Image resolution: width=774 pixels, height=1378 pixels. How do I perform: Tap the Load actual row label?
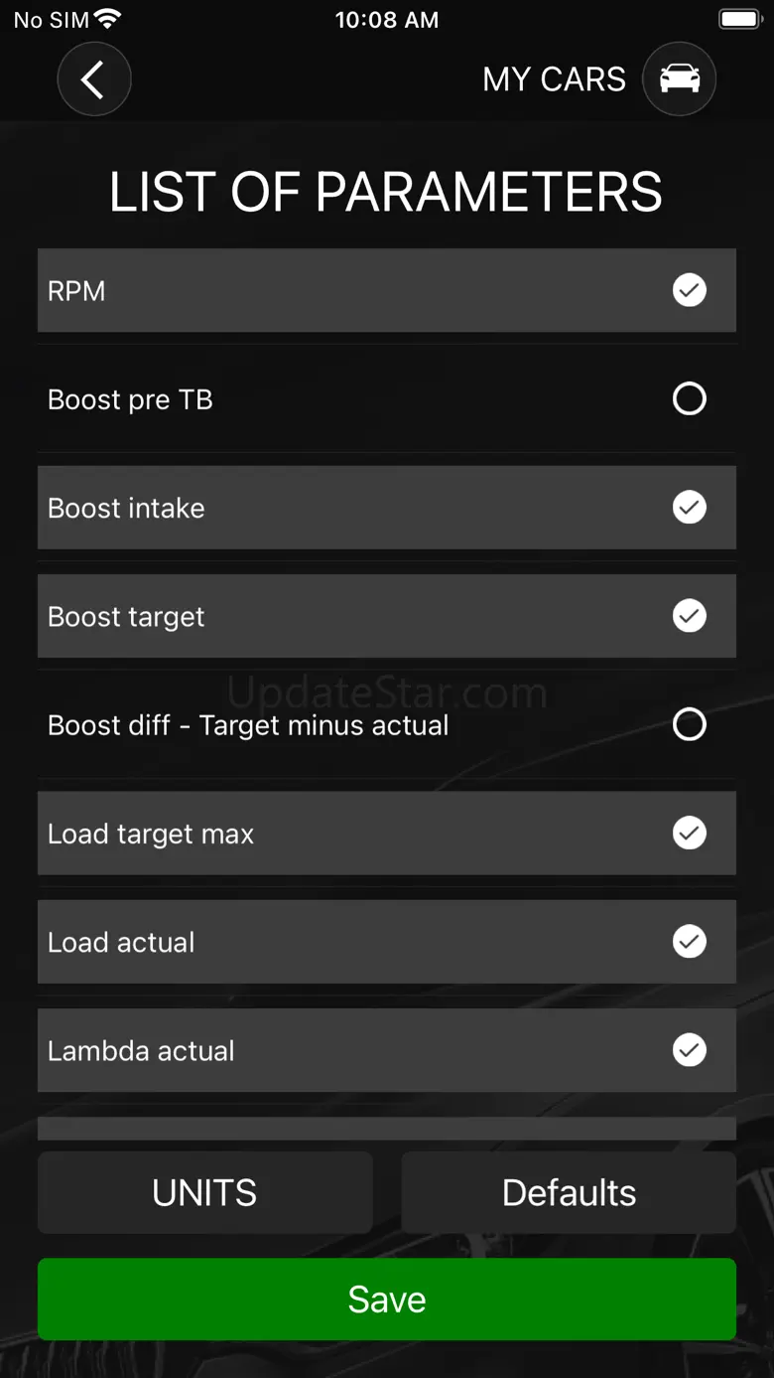[121, 942]
